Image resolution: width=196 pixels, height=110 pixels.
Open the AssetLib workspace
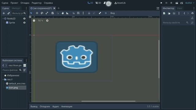[120, 3]
